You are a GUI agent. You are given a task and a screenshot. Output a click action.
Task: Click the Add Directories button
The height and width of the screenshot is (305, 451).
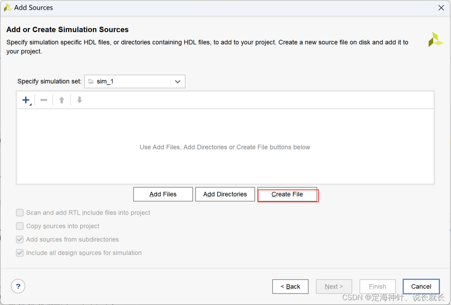pyautogui.click(x=225, y=194)
